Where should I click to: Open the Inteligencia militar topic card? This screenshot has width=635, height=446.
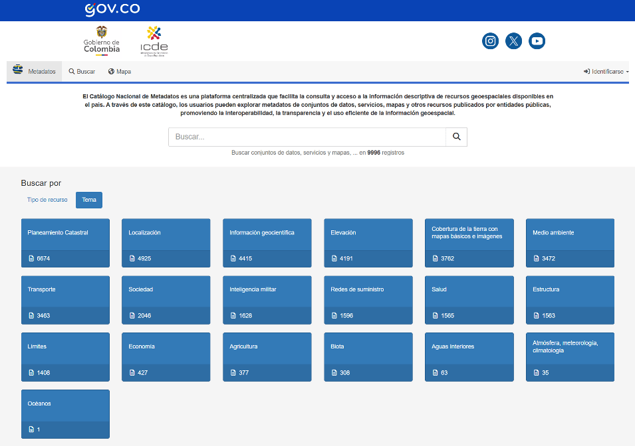267,300
